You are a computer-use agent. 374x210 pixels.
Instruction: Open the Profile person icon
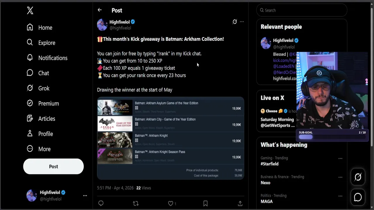(x=30, y=134)
